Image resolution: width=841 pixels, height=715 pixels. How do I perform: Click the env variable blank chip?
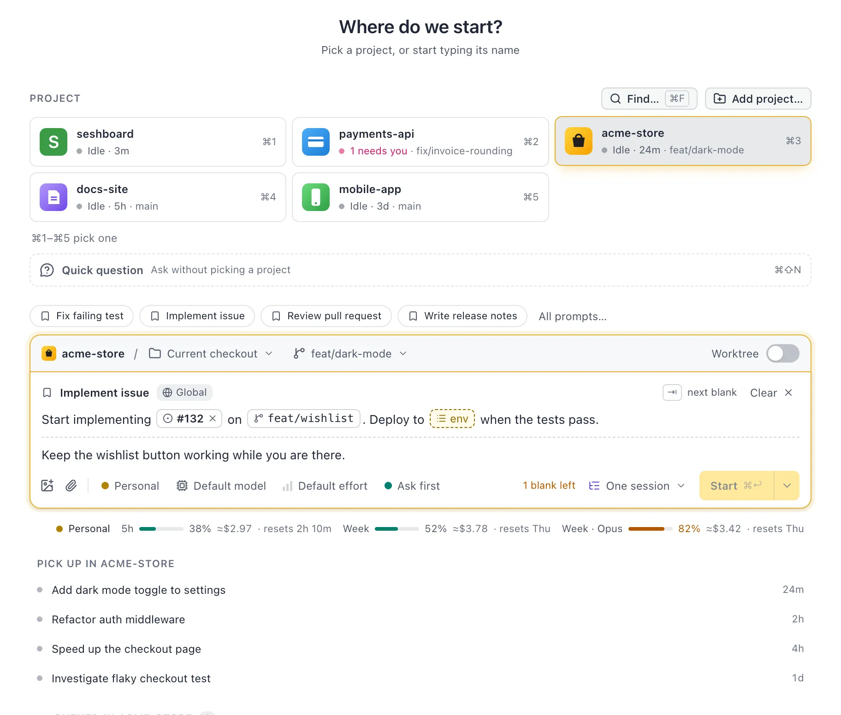click(452, 419)
